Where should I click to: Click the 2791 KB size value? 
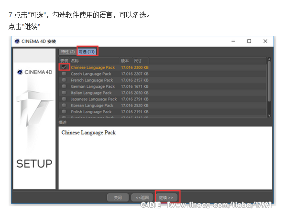pos(141,99)
